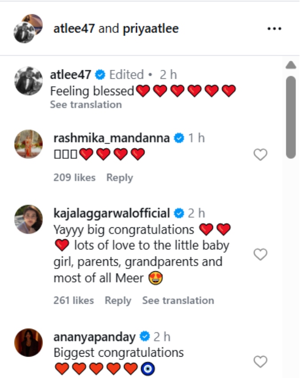
Task: Click kajalaggarwalofficial's verified badge
Action: point(179,213)
